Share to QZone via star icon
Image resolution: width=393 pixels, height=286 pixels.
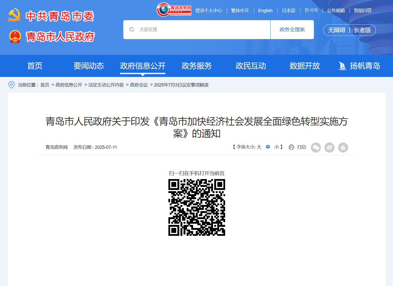(x=343, y=148)
